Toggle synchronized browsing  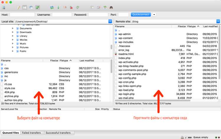tap(105, 7)
